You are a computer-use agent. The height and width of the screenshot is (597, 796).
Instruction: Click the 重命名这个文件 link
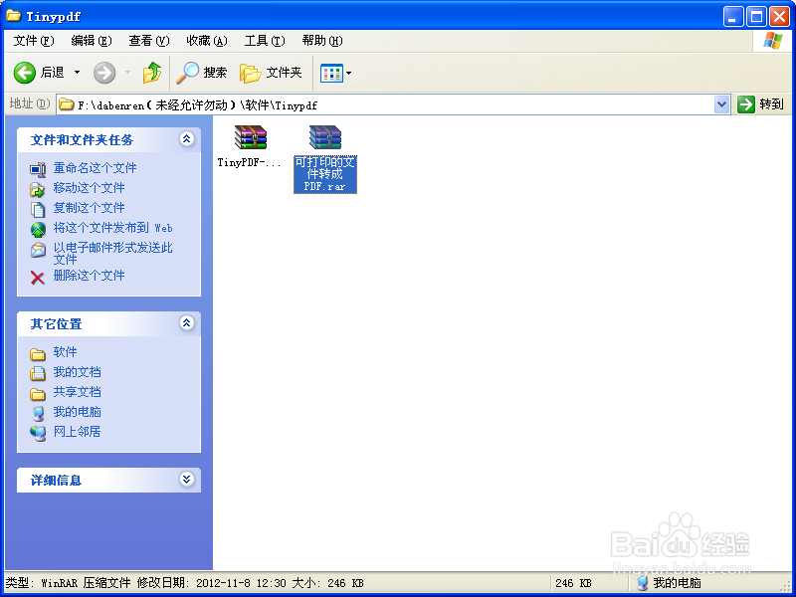95,168
